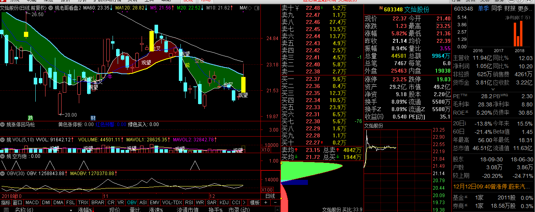Choose the CCI indicator tab
535x212 pixels.
coord(236,203)
